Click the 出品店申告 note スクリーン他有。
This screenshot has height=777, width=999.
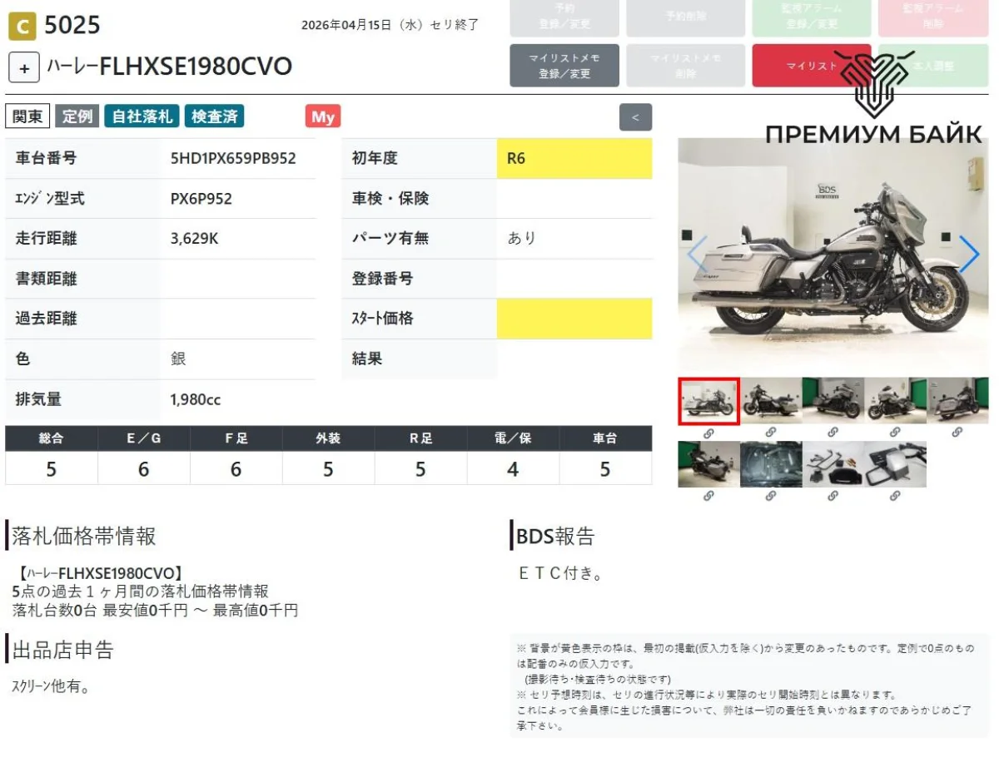tap(52, 686)
